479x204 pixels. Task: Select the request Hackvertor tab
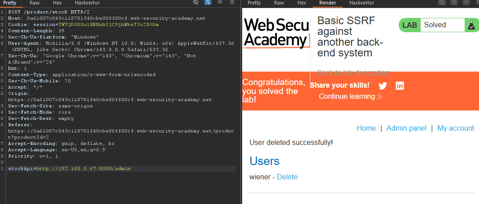[87, 3]
